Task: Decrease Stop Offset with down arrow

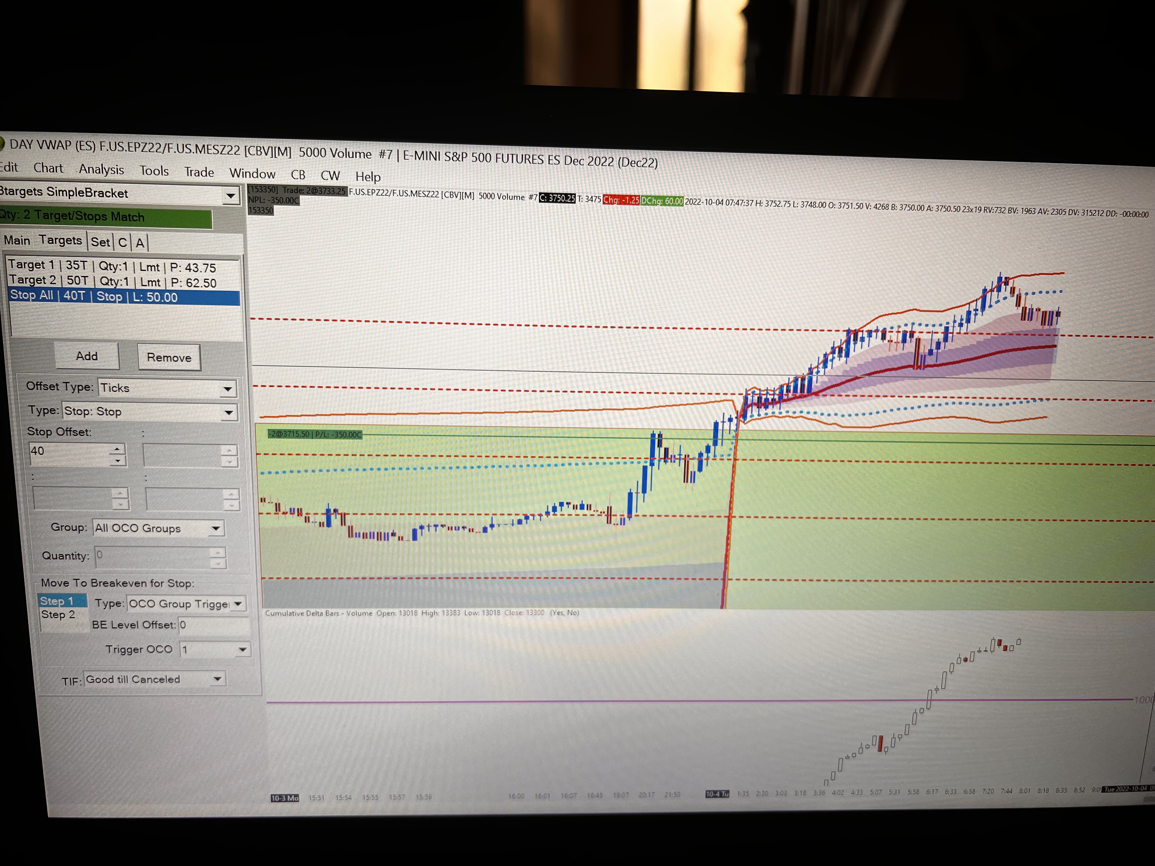Action: pos(118,460)
